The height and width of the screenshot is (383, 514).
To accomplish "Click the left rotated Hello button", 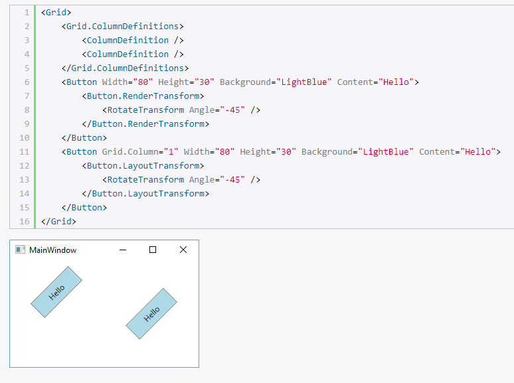I will (x=56, y=292).
